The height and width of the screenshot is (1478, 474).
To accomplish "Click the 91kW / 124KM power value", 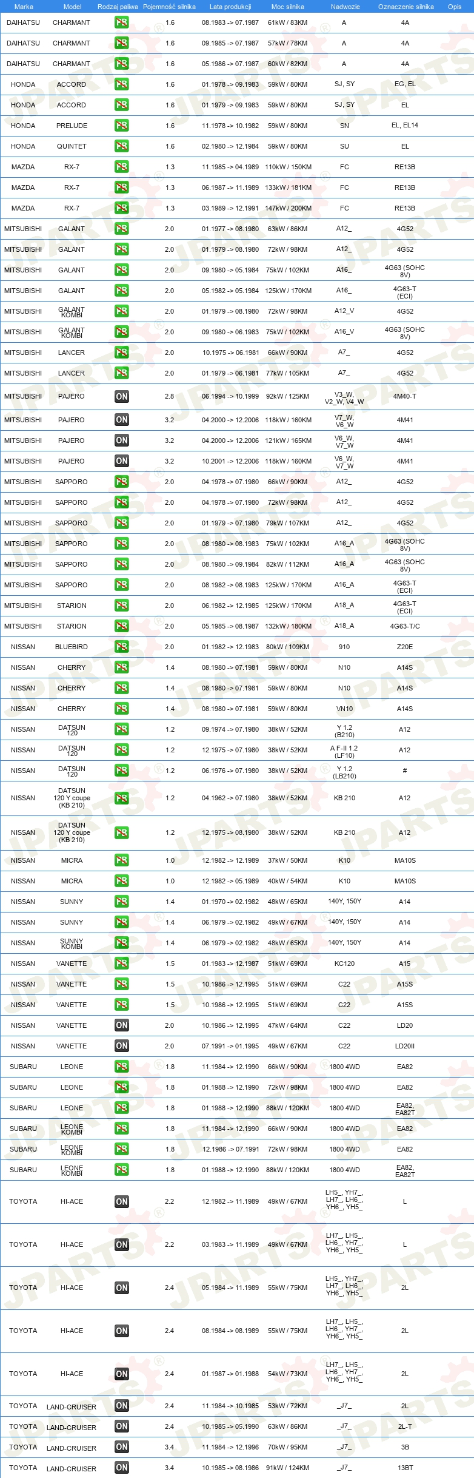I will coord(288,1468).
